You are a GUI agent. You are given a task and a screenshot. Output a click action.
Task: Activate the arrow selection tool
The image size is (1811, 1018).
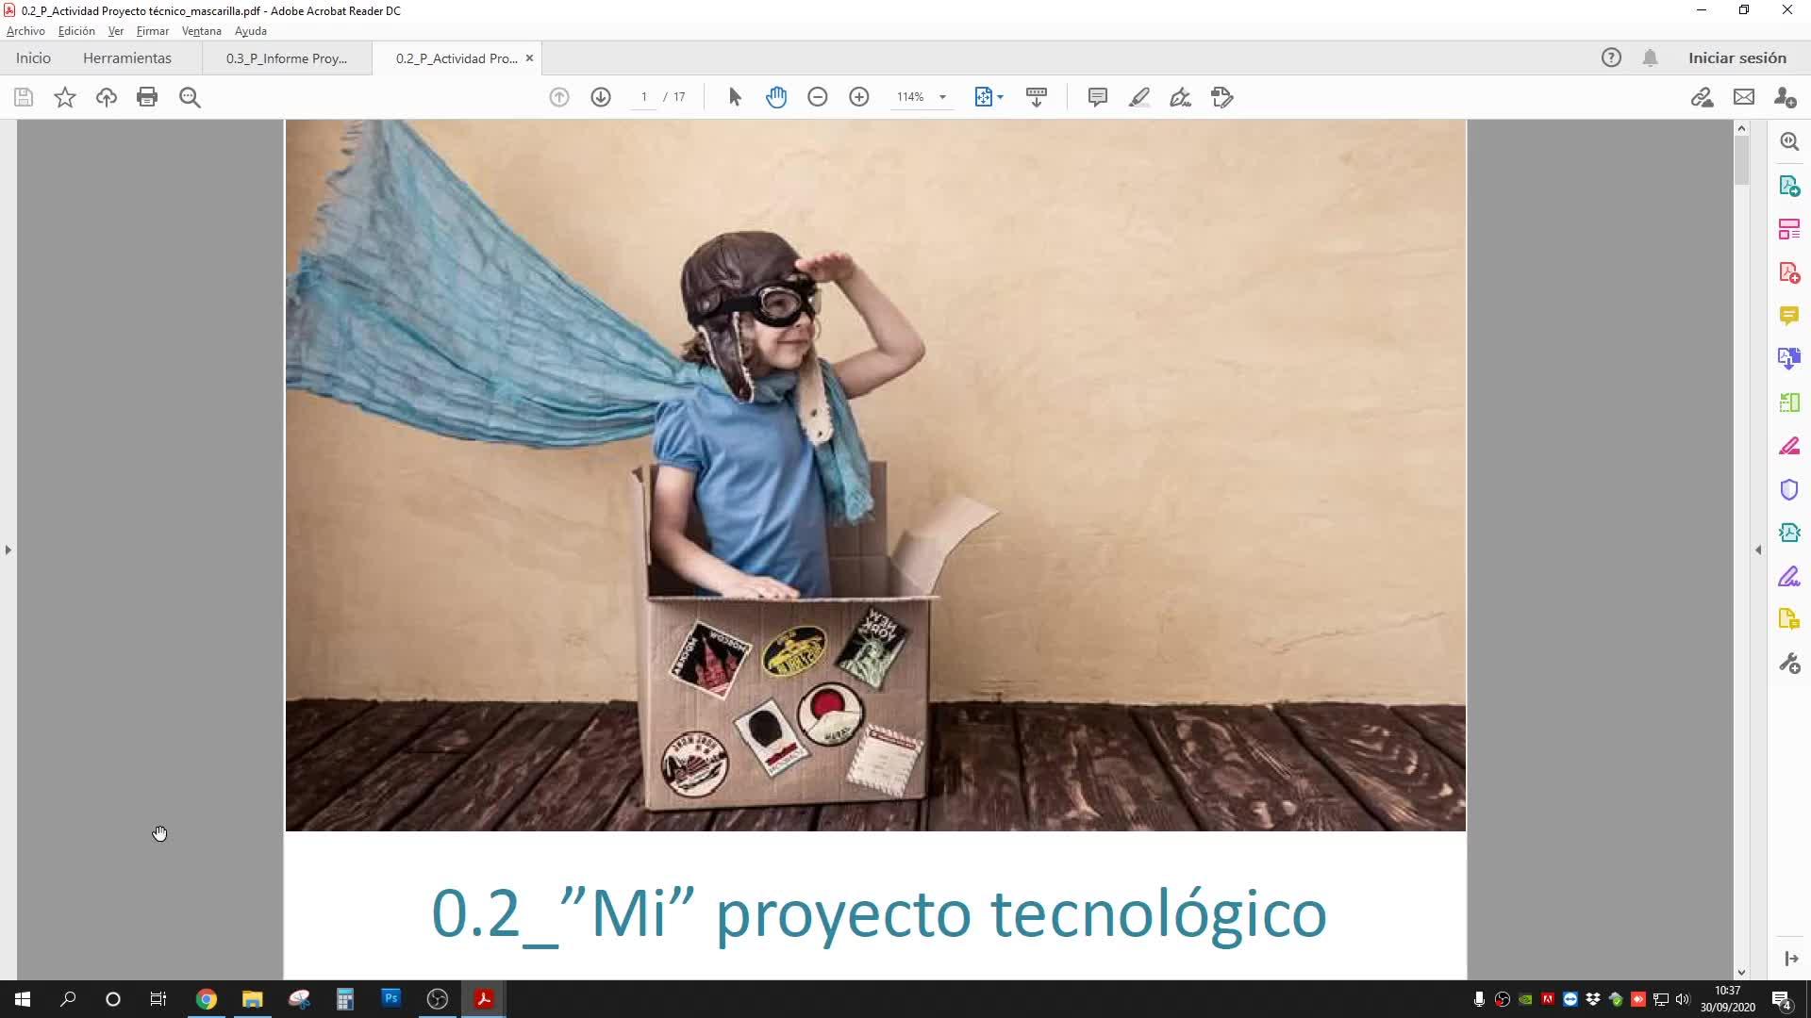point(735,97)
